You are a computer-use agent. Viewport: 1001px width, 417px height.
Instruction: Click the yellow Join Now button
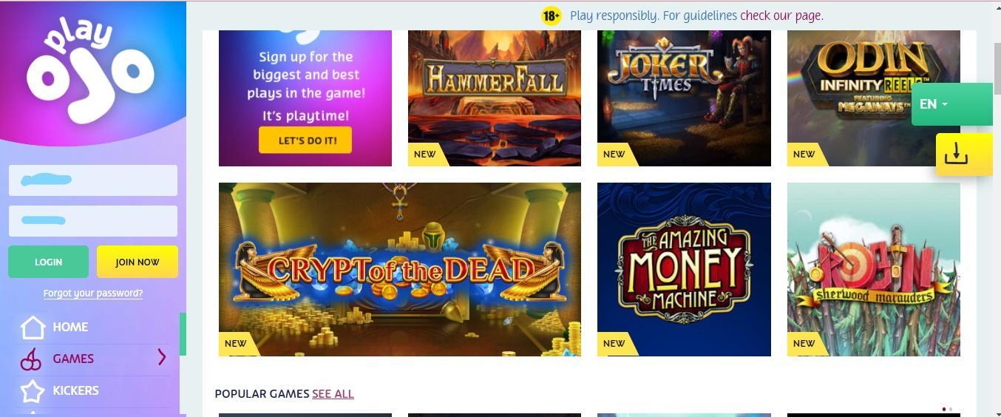pos(138,262)
